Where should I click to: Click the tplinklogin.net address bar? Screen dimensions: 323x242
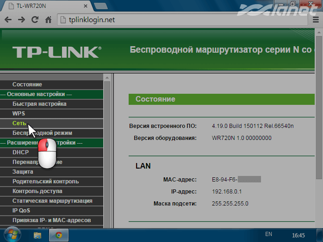point(176,20)
